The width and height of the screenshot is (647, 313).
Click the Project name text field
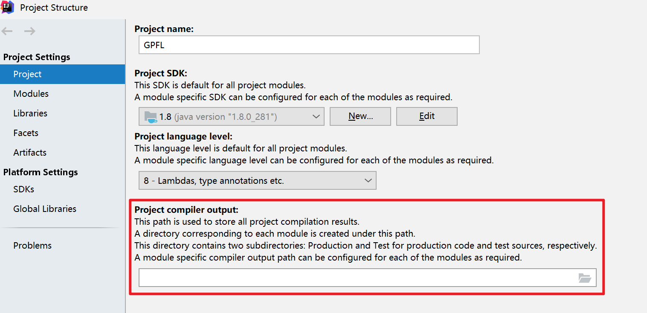coord(309,45)
